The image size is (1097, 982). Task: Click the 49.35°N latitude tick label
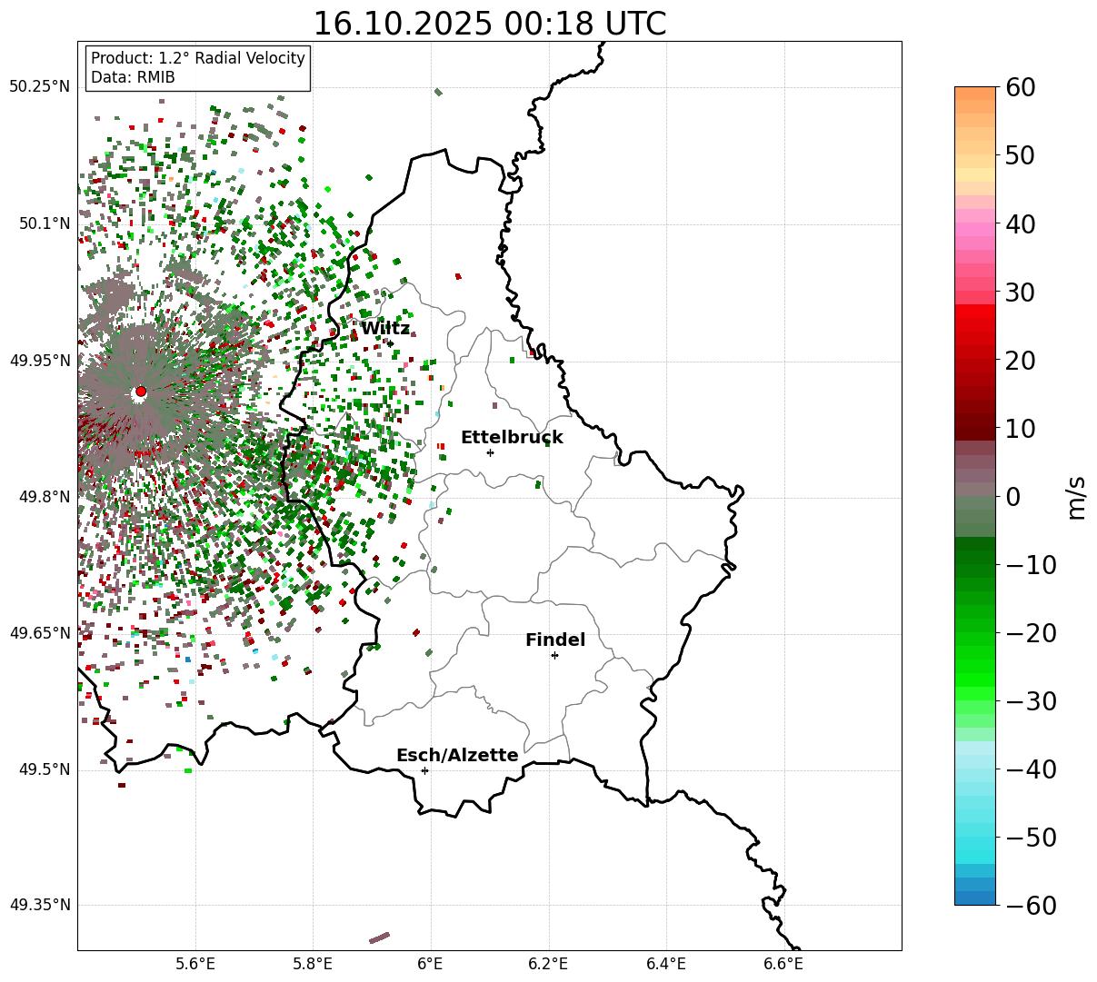click(x=40, y=905)
